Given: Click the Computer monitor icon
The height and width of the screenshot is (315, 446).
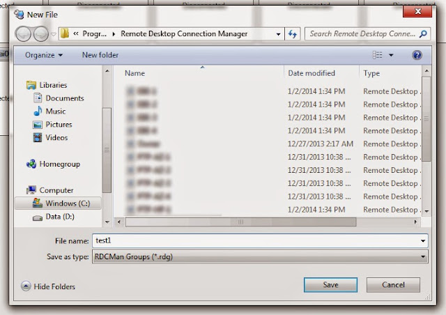Looking at the screenshot, I should tap(31, 190).
